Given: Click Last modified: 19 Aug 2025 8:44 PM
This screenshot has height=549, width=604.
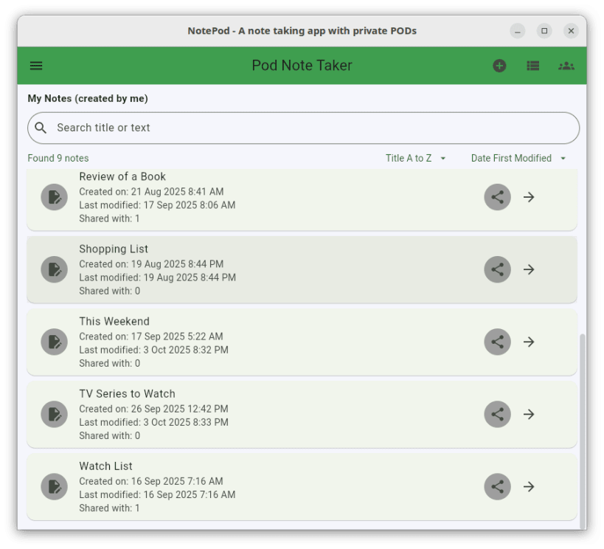Looking at the screenshot, I should coord(158,277).
